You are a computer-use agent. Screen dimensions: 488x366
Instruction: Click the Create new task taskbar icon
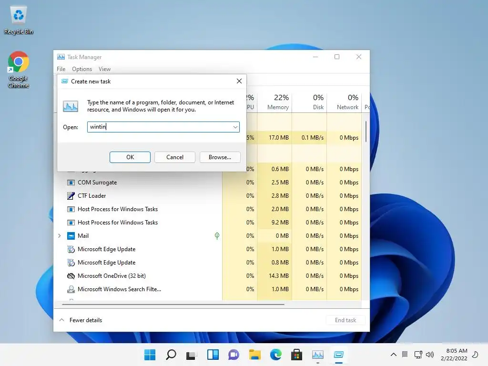click(339, 355)
